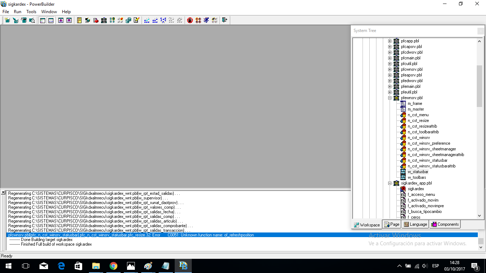Start Incremental Build Workspace icon
This screenshot has height=273, width=486.
coord(147,20)
